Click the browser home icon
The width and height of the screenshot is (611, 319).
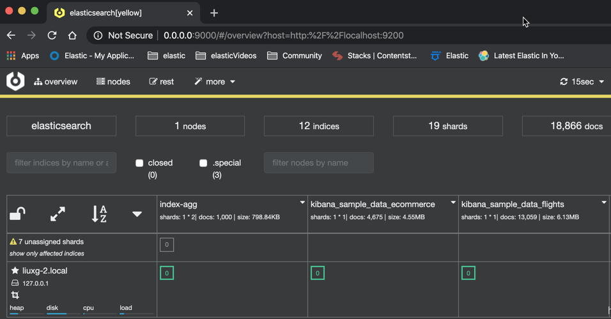[x=72, y=36]
